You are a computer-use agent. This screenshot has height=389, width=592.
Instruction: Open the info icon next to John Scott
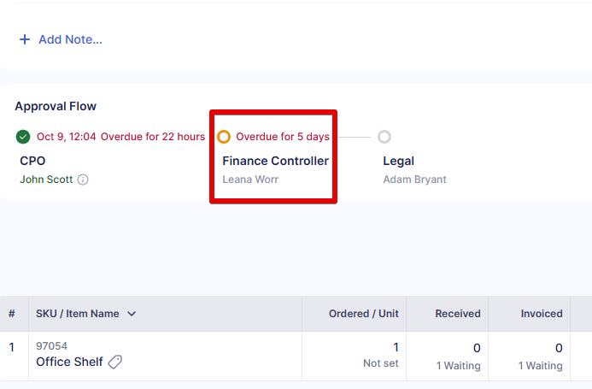pos(83,180)
